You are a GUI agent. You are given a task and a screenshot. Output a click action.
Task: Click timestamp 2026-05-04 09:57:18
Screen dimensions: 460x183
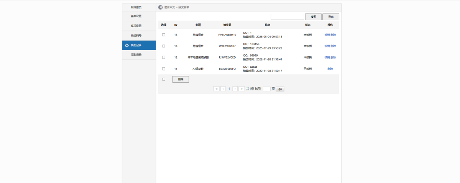tap(269, 37)
